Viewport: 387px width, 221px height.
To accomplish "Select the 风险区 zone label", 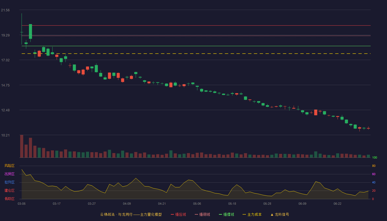I will point(9,166).
